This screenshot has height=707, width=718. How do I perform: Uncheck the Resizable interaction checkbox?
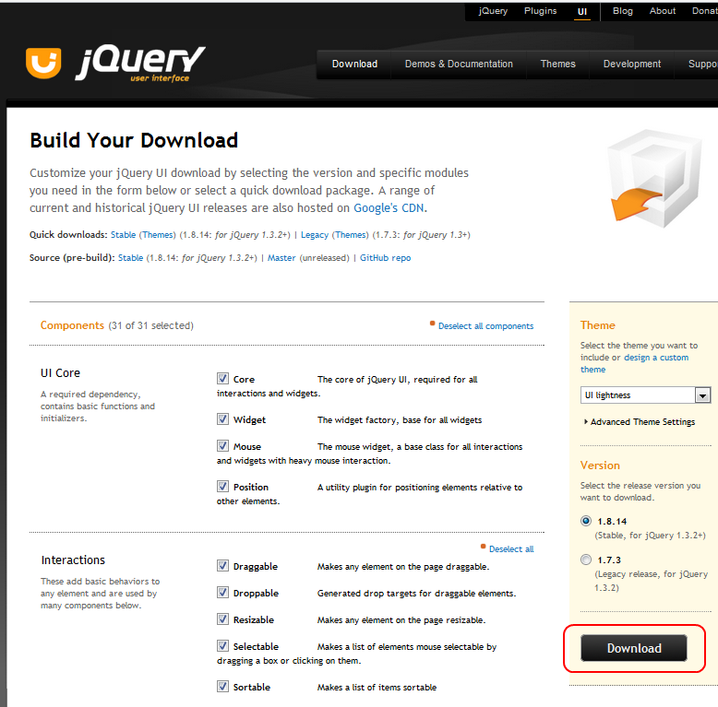tap(222, 619)
